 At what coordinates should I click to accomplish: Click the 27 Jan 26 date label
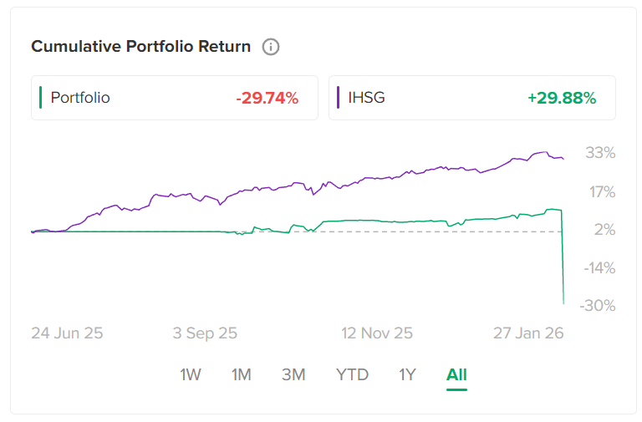pyautogui.click(x=527, y=333)
